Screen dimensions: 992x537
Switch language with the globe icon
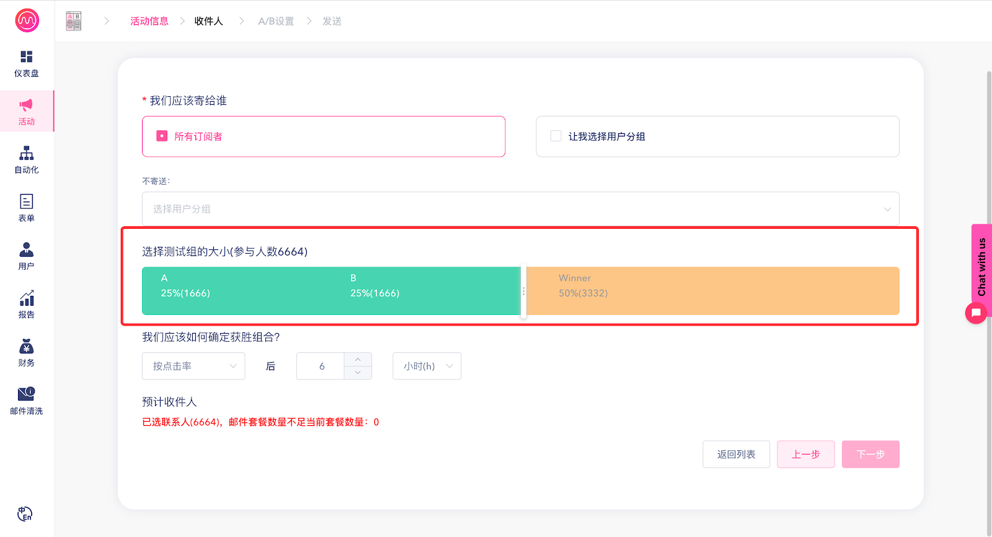point(25,513)
